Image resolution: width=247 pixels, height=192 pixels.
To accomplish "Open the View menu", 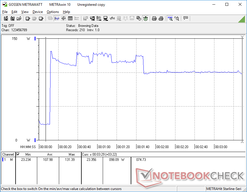I will point(25,12).
